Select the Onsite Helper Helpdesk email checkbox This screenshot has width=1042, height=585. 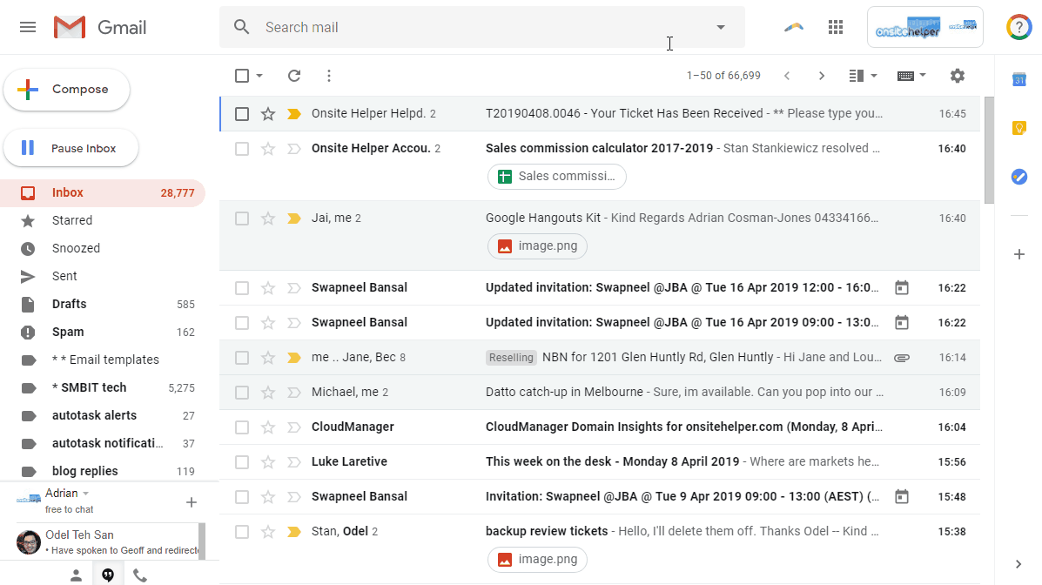[242, 114]
